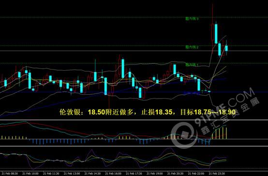Screen dimensions: 268x176
Task: Select the 21 Feb 08:30 time axis label
Action: tap(10, 174)
